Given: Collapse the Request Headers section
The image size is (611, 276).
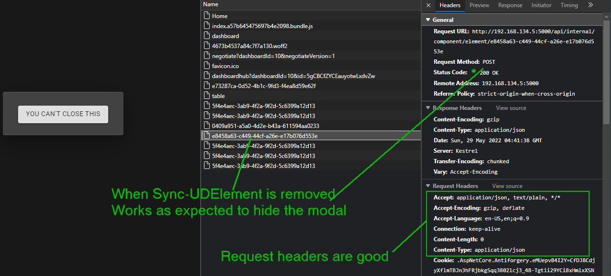Looking at the screenshot, I should (x=428, y=186).
